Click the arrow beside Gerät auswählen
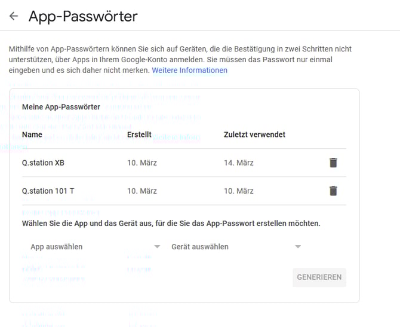Screen dimensions: 400x327 298,246
